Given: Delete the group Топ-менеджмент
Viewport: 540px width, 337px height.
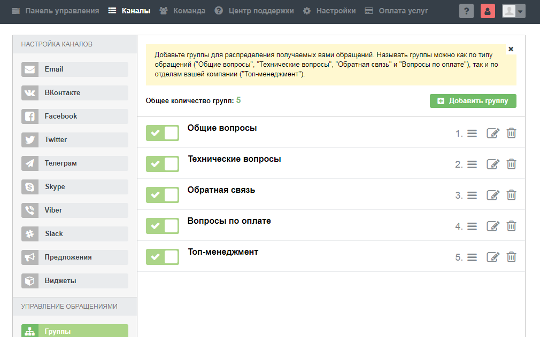Looking at the screenshot, I should pyautogui.click(x=511, y=257).
